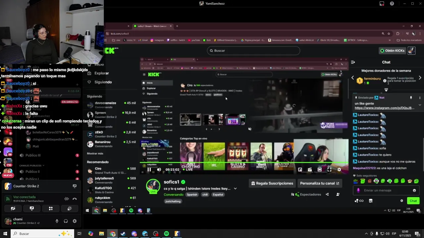424x238 pixels.
Task: Add channel with plus beside CANALES PUBLICOS
Action: click(77, 165)
